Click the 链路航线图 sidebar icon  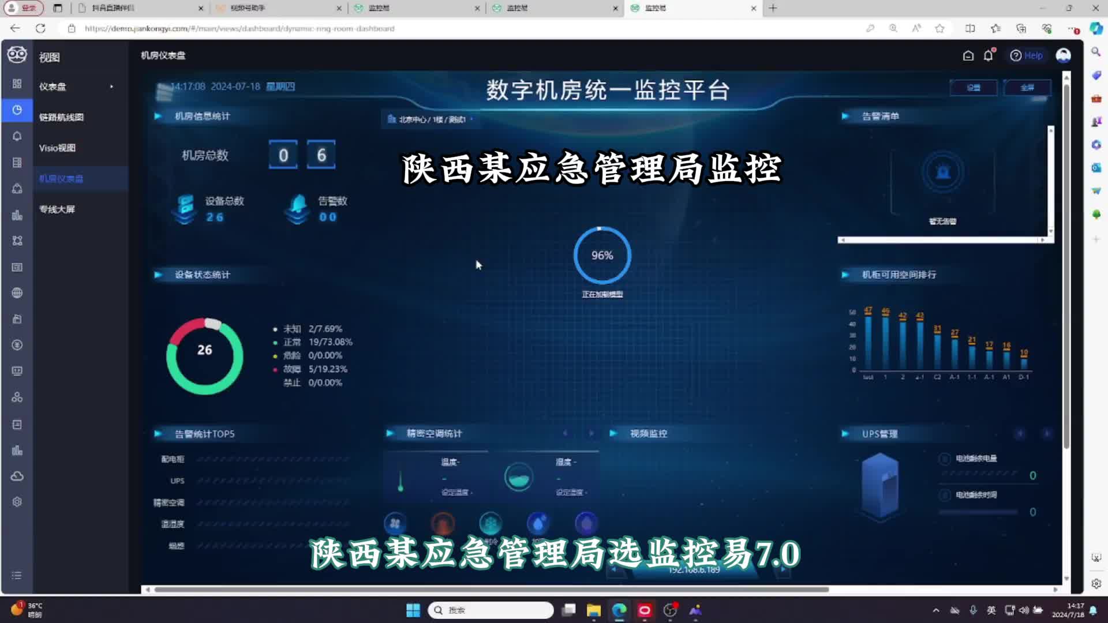[61, 117]
